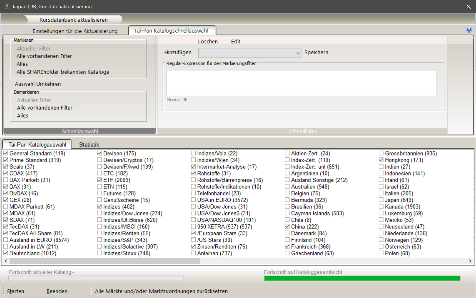
Task: Toggle Devisen (175) checkbox
Action: 99,153
